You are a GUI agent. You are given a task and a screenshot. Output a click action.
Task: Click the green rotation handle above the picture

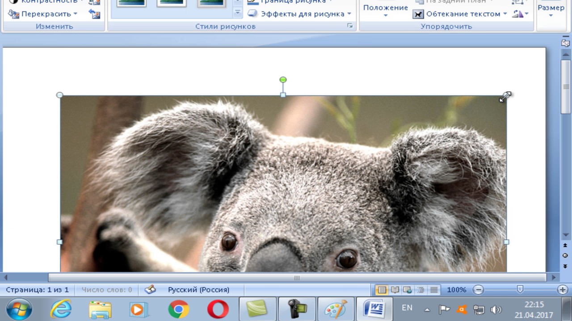coord(283,80)
